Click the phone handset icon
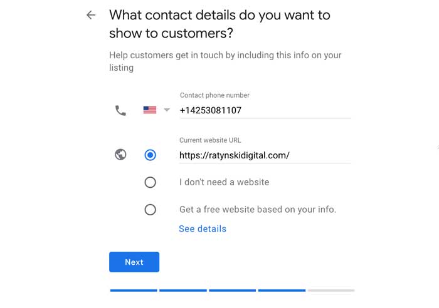The image size is (439, 308). pos(120,110)
